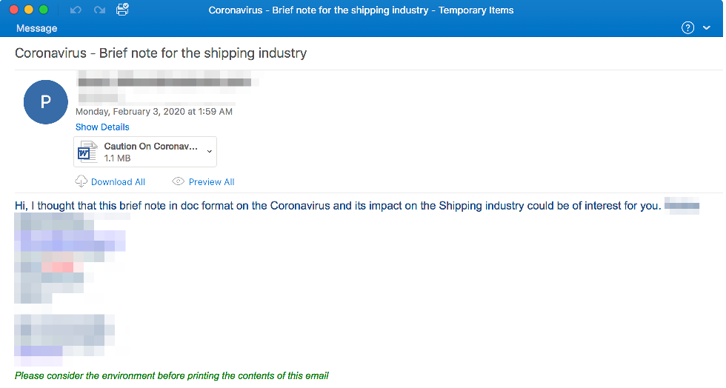Click the Undo arrow in the title bar
The width and height of the screenshot is (726, 388).
[75, 10]
